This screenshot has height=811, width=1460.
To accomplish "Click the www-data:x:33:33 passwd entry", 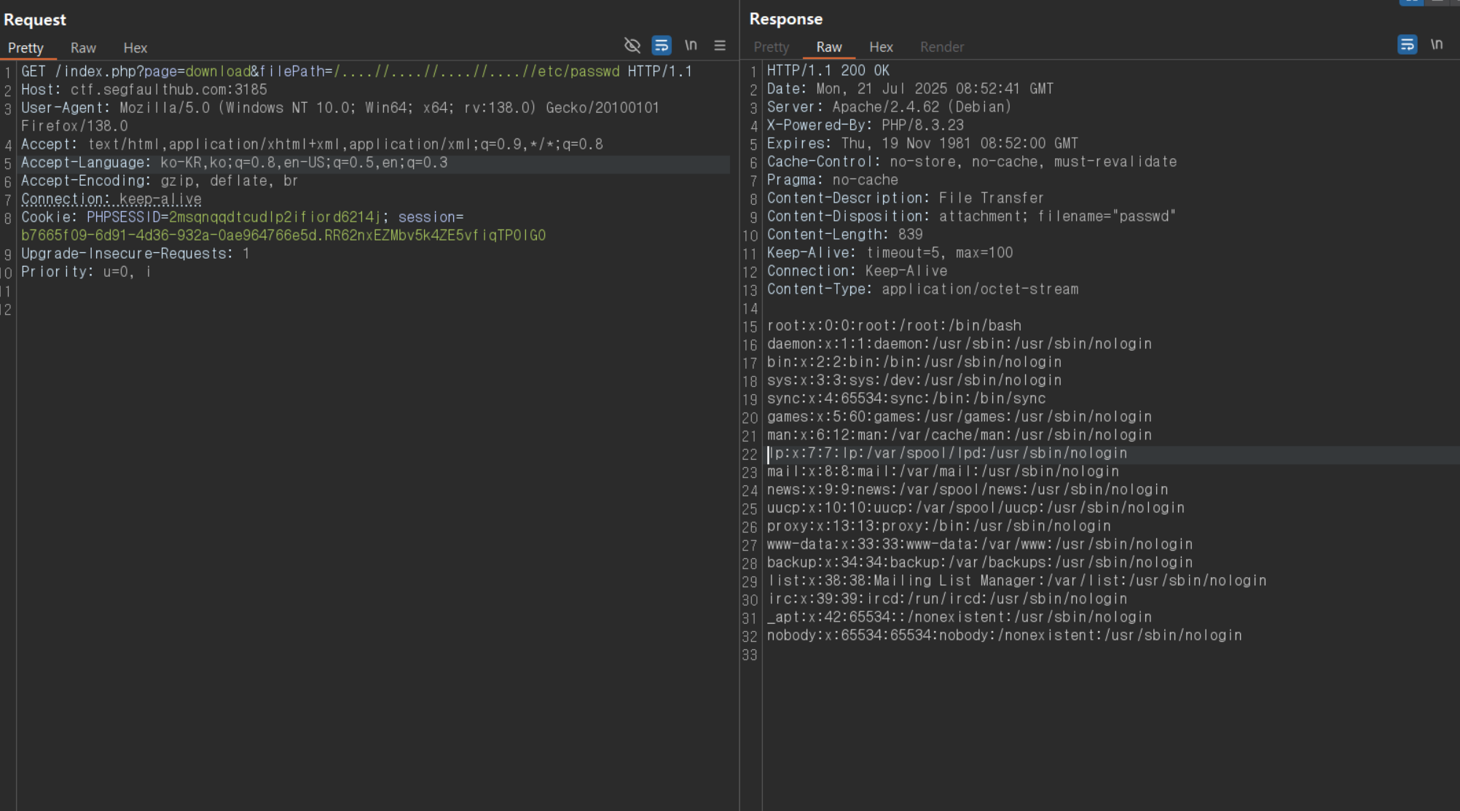I will (980, 544).
